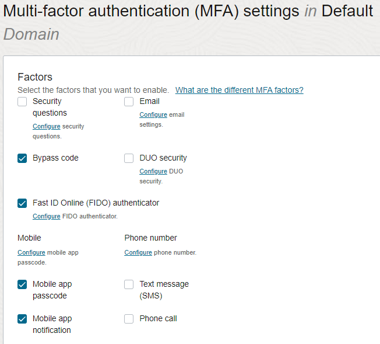Enable the Text message (SMS) checkbox
Image resolution: width=380 pixels, height=344 pixels.
click(x=129, y=284)
